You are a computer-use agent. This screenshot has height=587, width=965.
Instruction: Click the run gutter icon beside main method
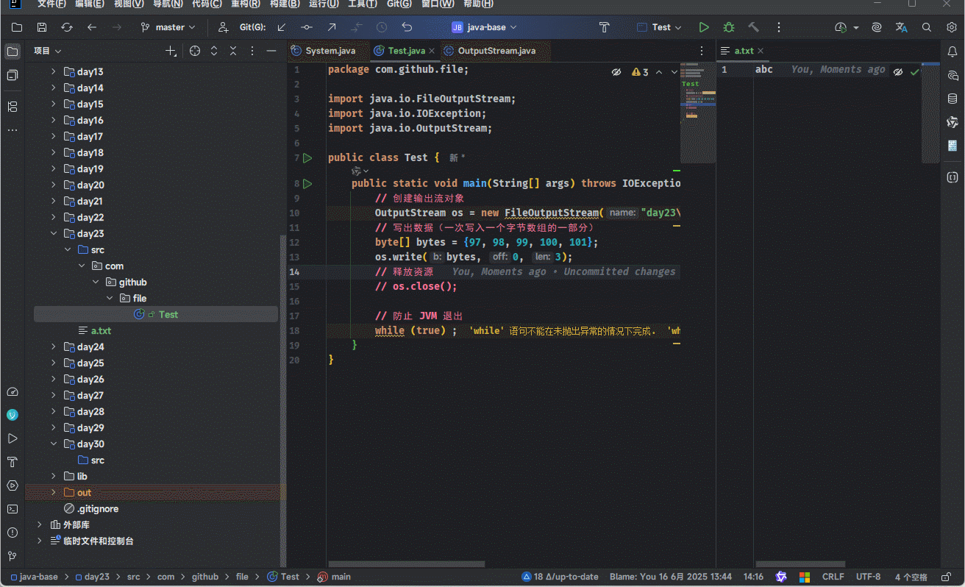tap(307, 183)
